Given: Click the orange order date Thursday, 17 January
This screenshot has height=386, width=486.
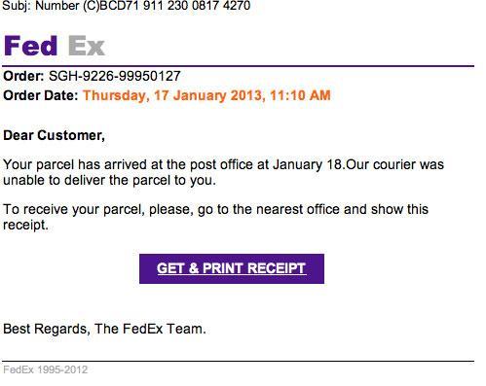Looking at the screenshot, I should tap(155, 95).
